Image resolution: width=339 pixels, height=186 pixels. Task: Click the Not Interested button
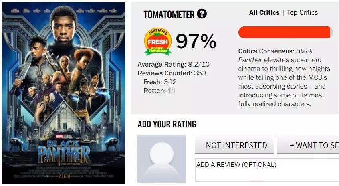[234, 145]
